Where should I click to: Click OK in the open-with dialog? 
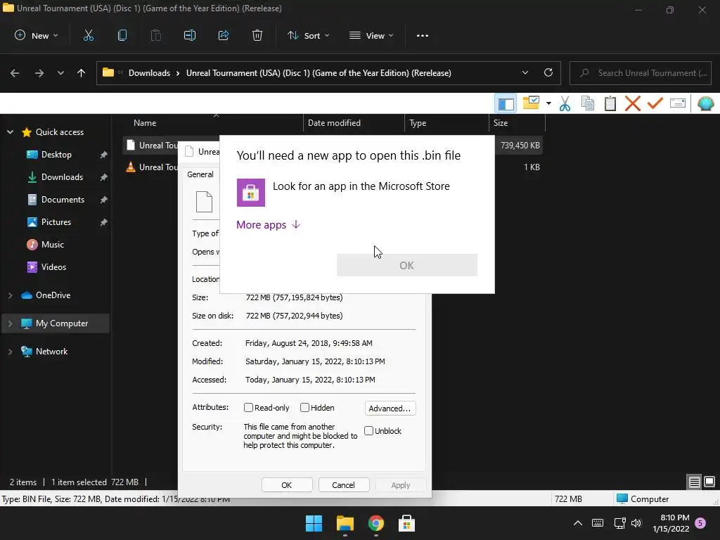click(407, 265)
